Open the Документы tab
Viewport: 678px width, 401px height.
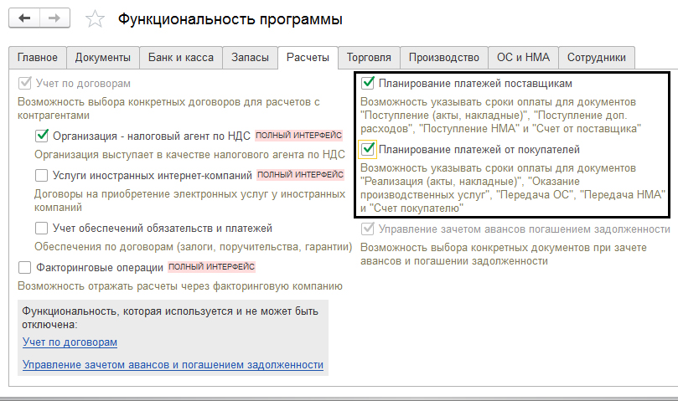pyautogui.click(x=102, y=57)
